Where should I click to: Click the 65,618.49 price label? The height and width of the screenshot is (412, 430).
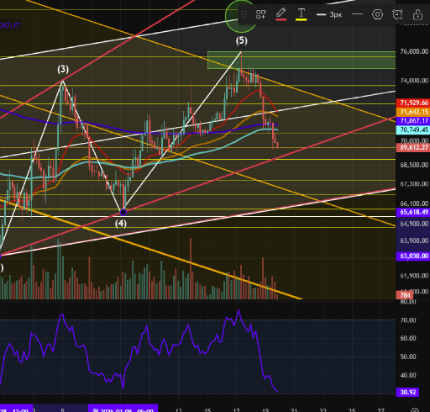coord(414,212)
